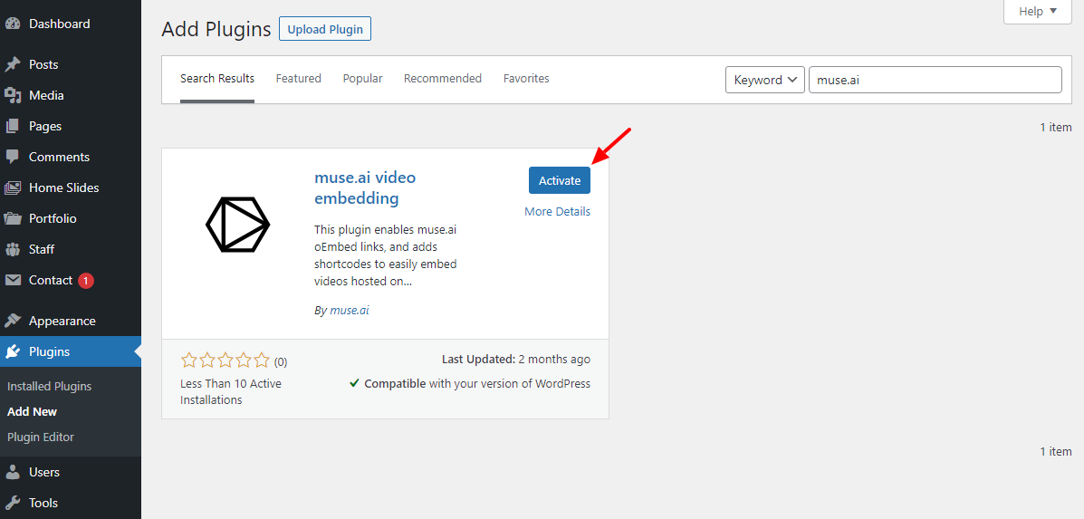The height and width of the screenshot is (519, 1084).
Task: Click the Pages icon in sidebar
Action: 13,126
